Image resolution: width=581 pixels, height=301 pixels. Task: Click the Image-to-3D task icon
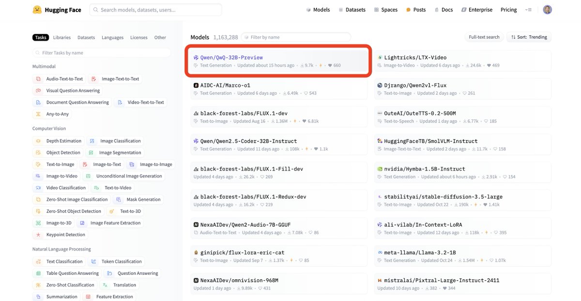[39, 223]
